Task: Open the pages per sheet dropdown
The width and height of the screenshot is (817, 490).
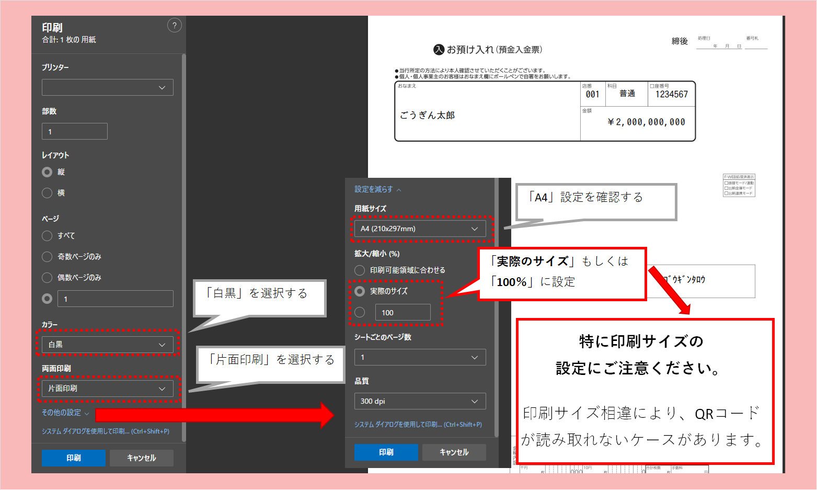Action: [420, 357]
